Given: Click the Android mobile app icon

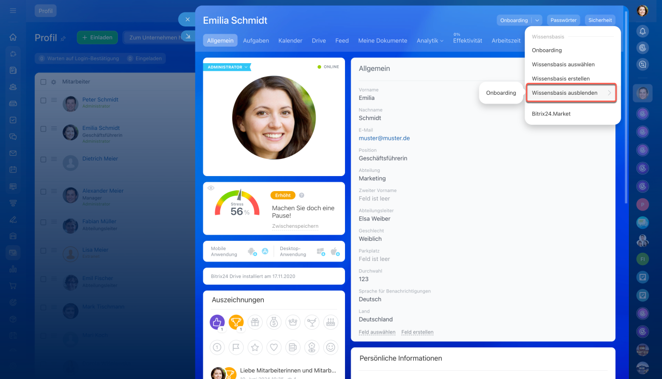Looking at the screenshot, I should (x=252, y=252).
